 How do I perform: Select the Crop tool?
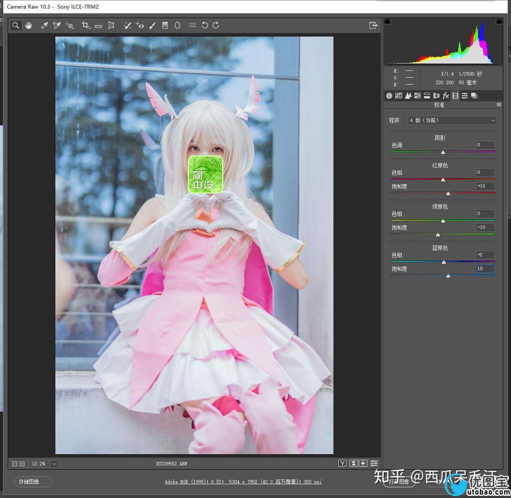pyautogui.click(x=86, y=25)
